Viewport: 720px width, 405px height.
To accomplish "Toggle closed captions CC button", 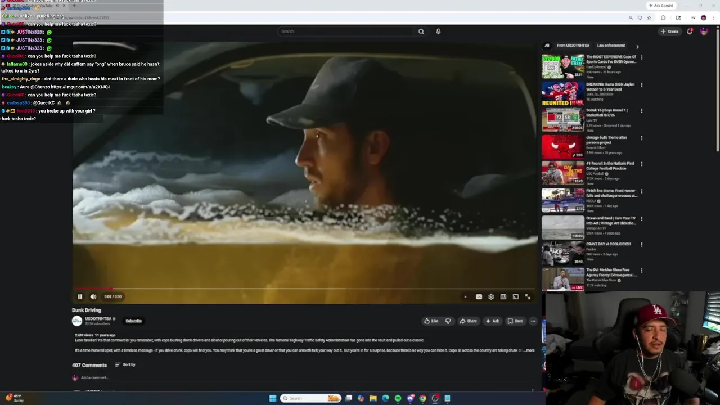I will [479, 296].
